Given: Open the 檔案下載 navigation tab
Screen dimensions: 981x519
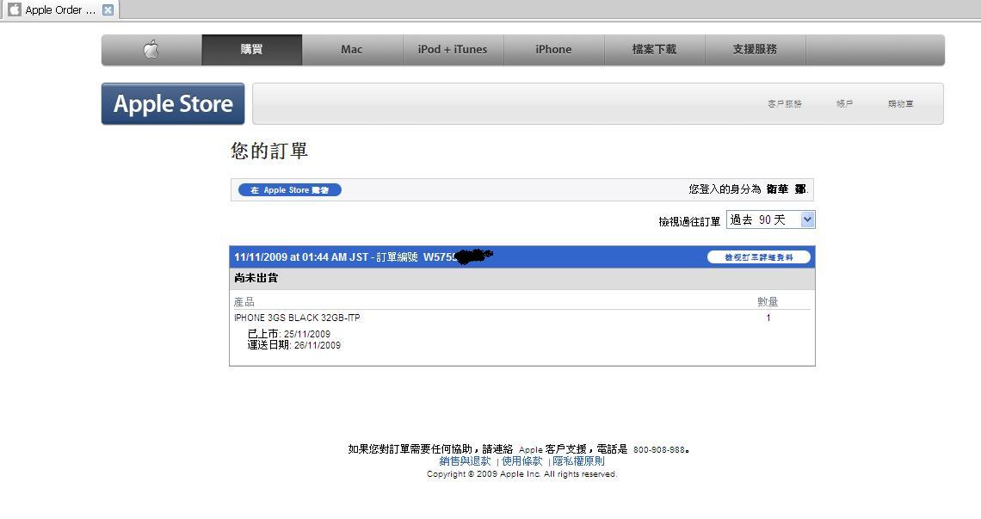Looking at the screenshot, I should click(x=654, y=49).
